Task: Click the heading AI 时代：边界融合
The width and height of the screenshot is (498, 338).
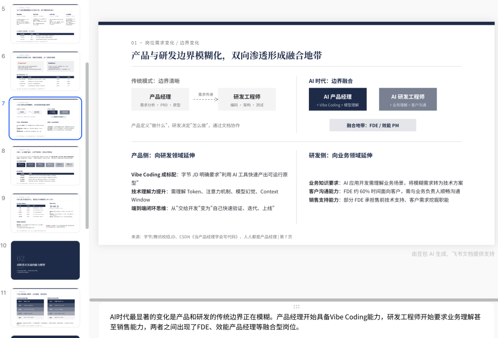Action: (x=331, y=81)
